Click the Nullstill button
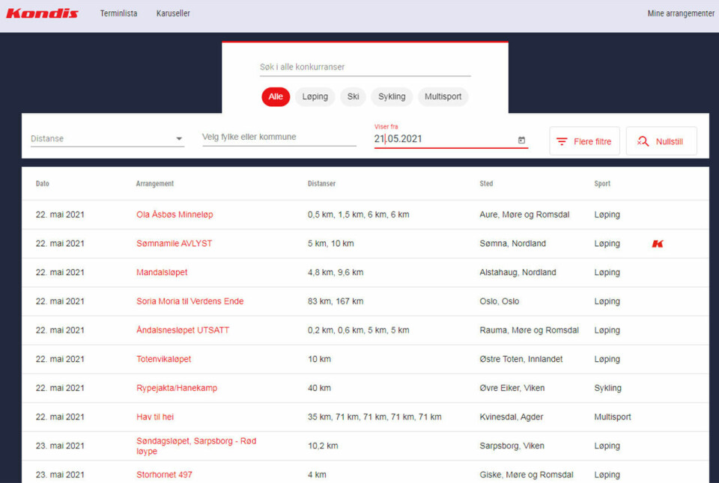This screenshot has width=719, height=483. click(x=661, y=141)
